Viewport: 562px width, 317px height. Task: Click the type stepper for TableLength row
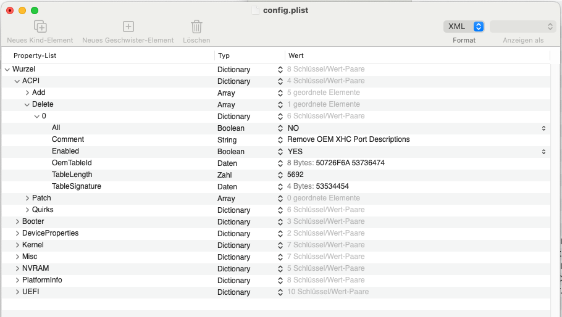[280, 175]
